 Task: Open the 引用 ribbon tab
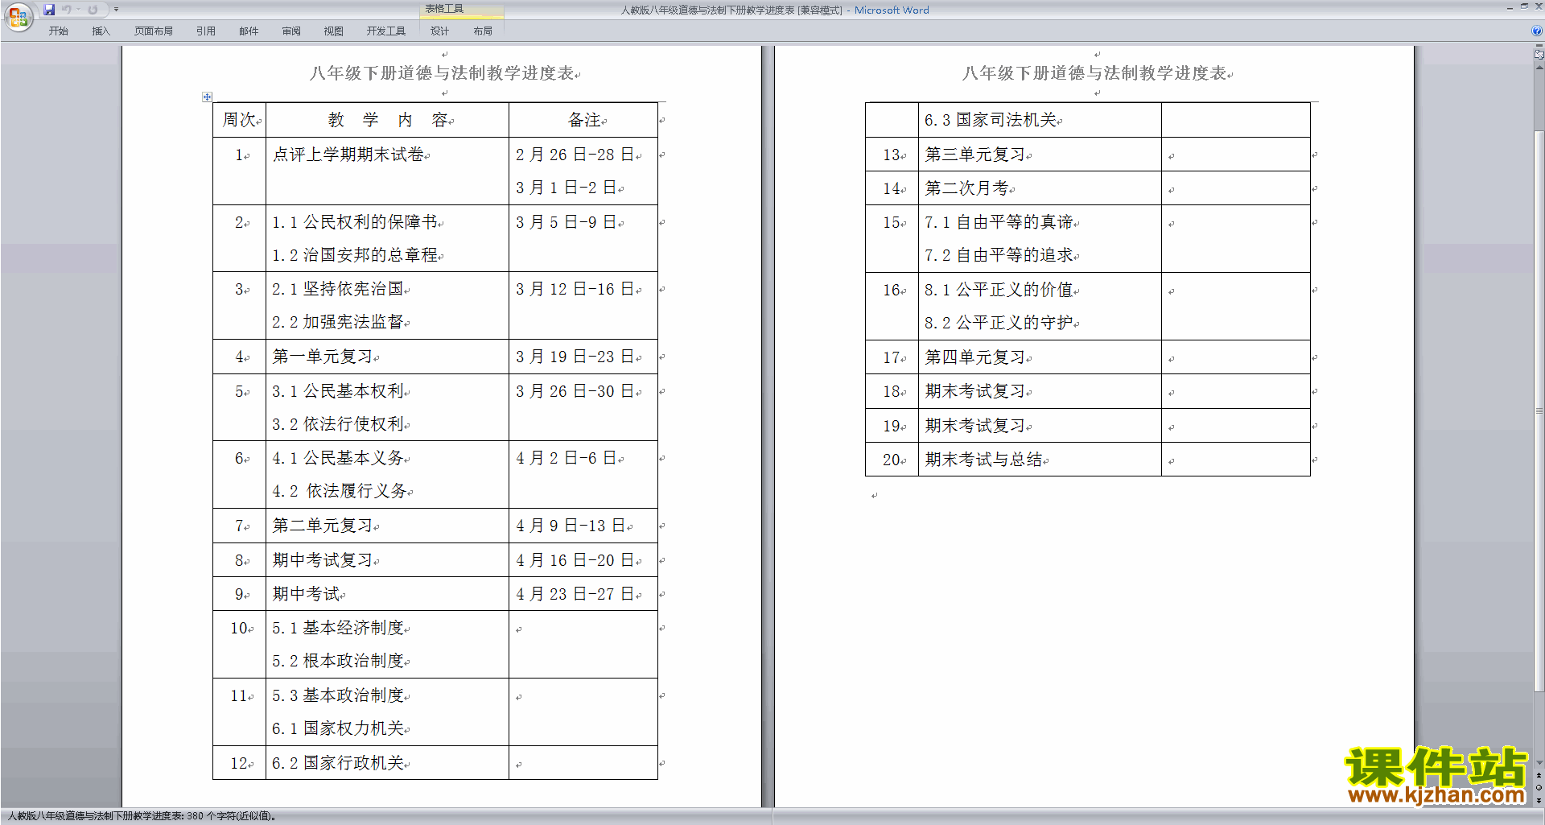pos(206,31)
